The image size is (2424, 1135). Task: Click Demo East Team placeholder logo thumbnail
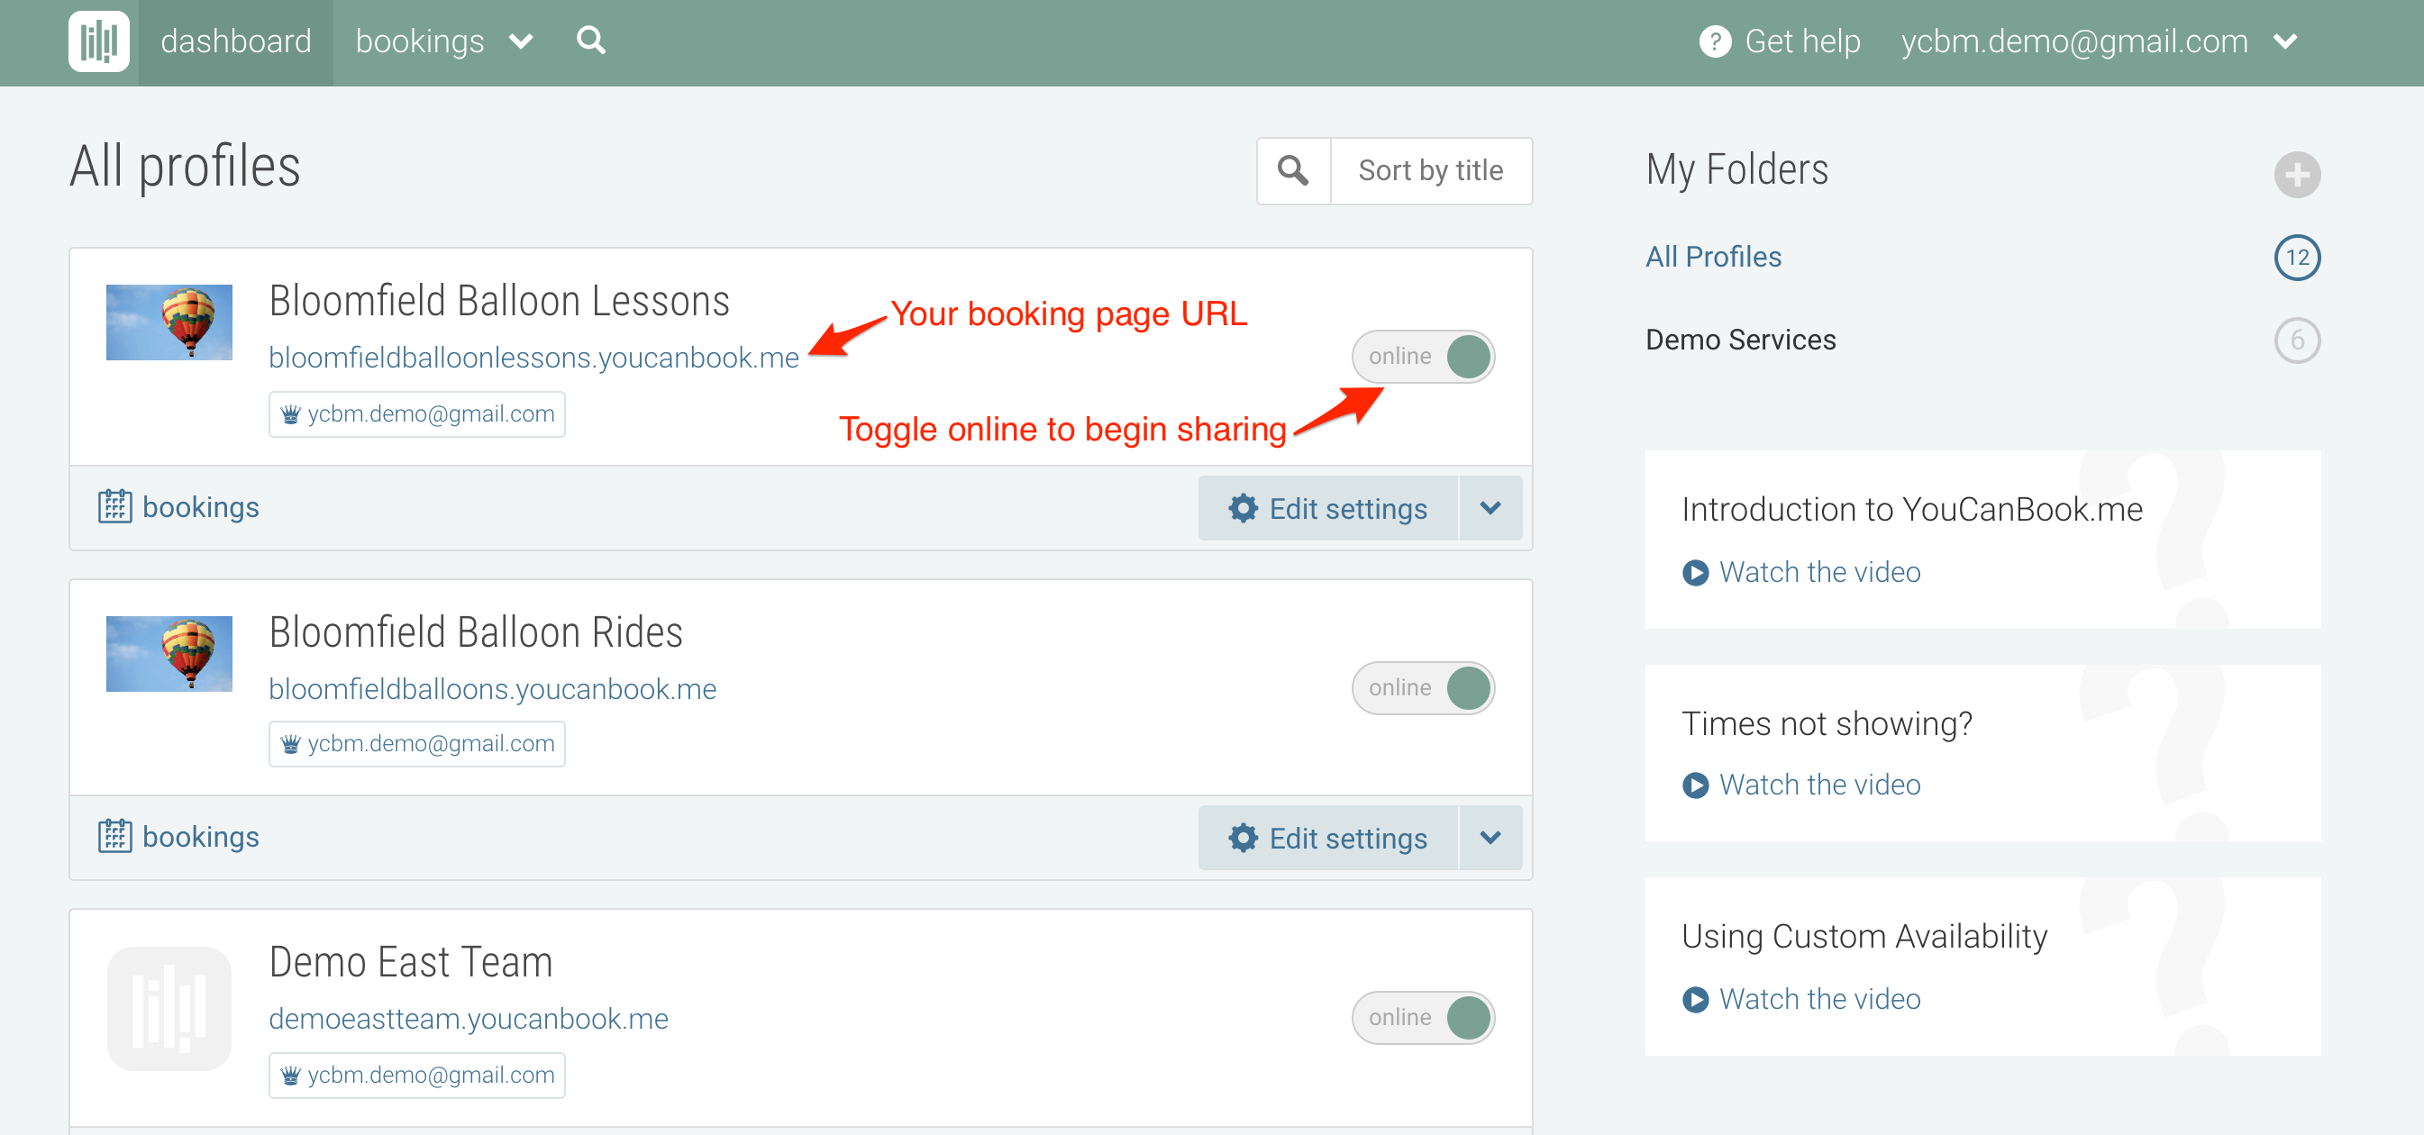[x=169, y=1008]
